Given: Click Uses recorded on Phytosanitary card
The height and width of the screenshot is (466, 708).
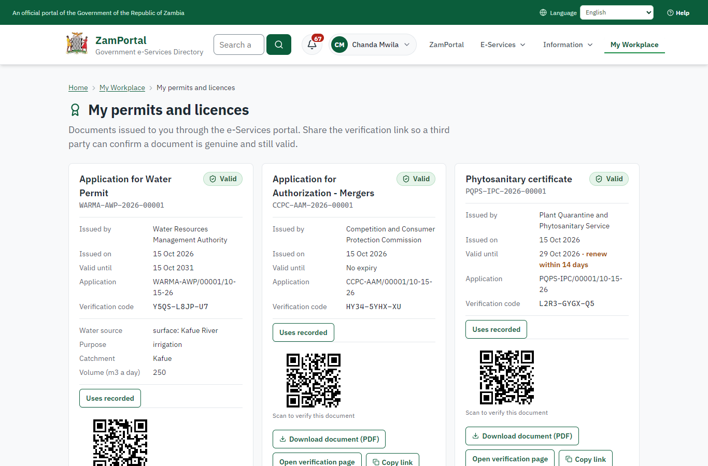Looking at the screenshot, I should coord(497,329).
